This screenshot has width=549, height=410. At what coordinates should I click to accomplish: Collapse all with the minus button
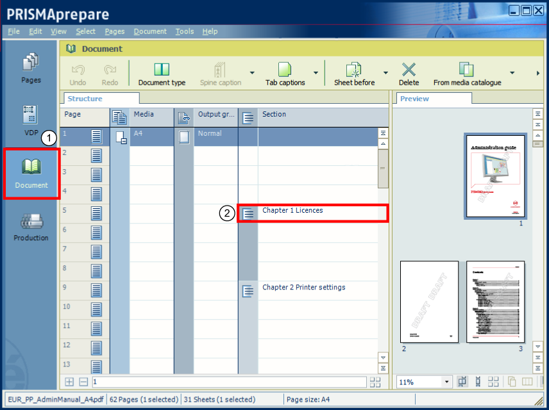coord(83,382)
